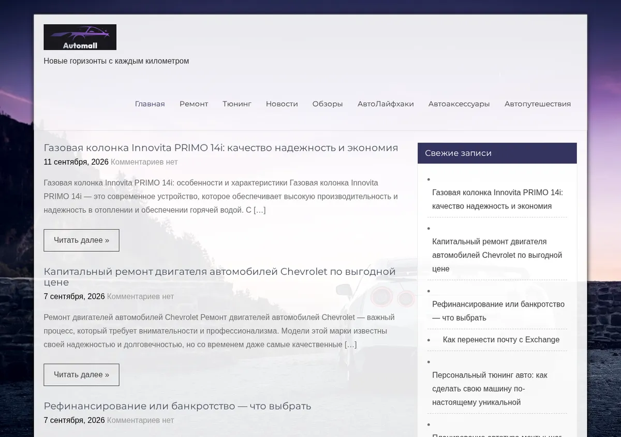Select the Обзоры menu item
This screenshot has width=621, height=437.
pos(328,104)
